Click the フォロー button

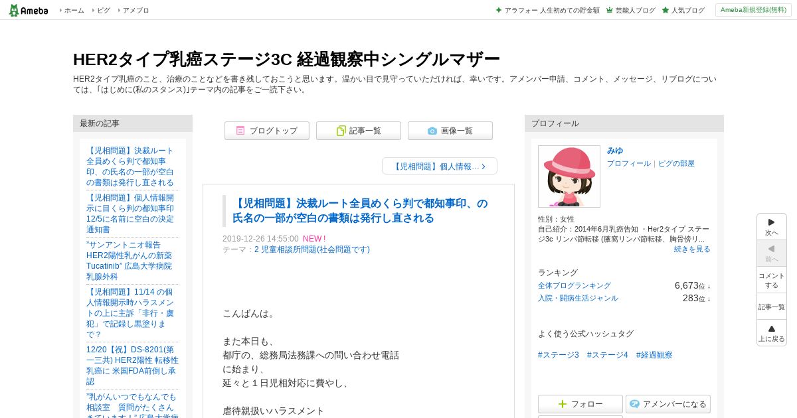(x=580, y=404)
